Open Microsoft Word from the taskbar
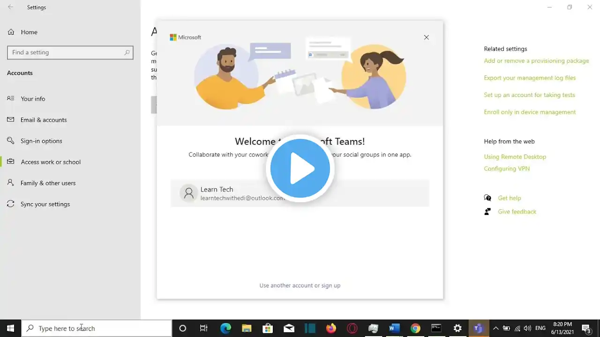The height and width of the screenshot is (337, 600). tap(394, 328)
